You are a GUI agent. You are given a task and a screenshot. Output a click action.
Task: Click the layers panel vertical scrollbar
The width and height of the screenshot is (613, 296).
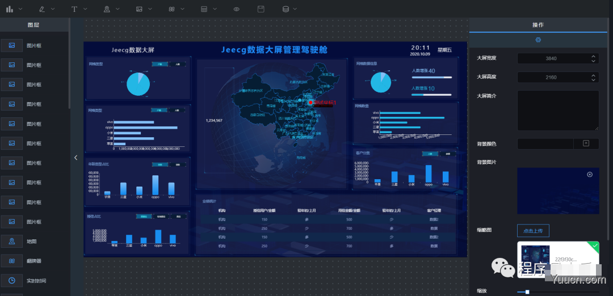pyautogui.click(x=69, y=65)
